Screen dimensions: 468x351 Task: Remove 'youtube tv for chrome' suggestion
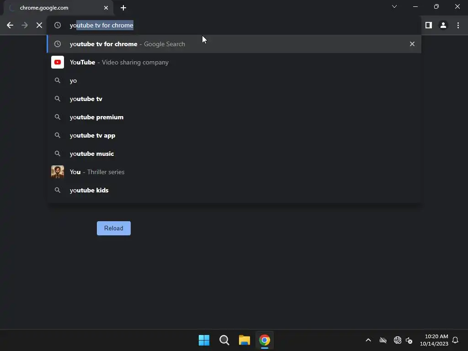(x=412, y=44)
